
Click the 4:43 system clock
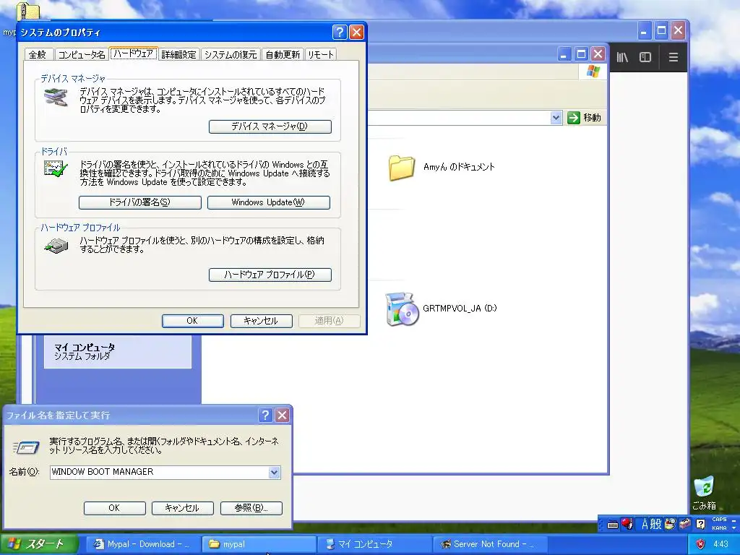click(720, 544)
